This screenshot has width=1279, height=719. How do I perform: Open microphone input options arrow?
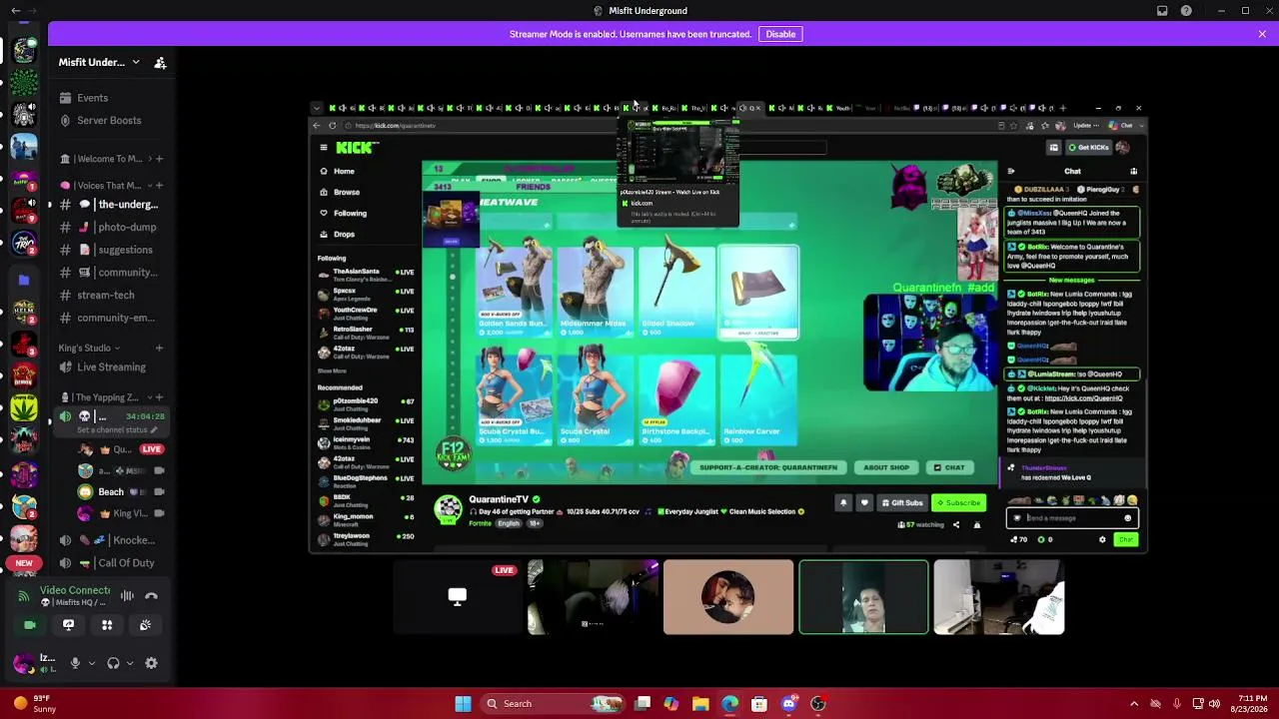point(91,663)
